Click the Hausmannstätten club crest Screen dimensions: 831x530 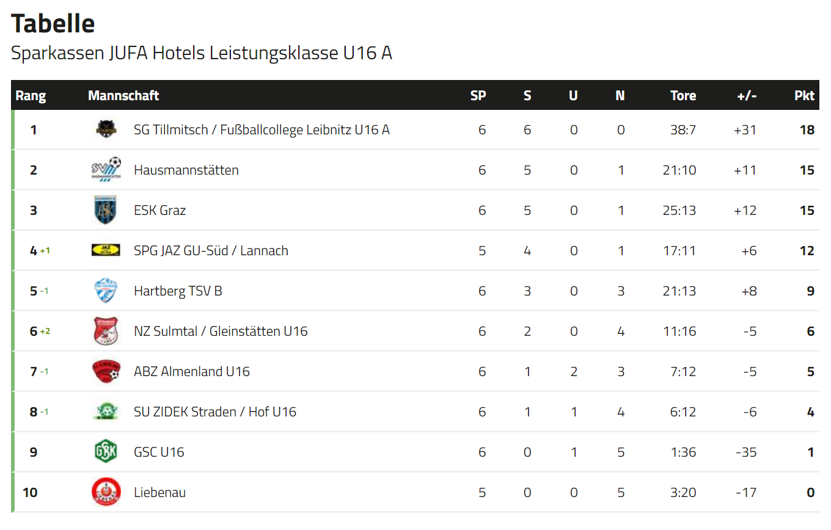[x=106, y=170]
